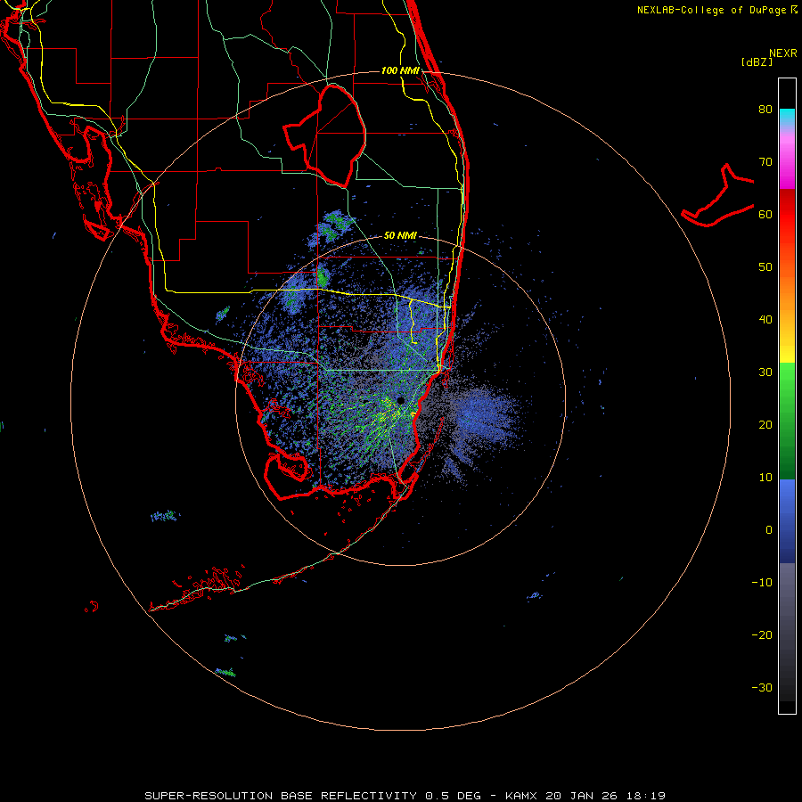The height and width of the screenshot is (802, 802).
Task: Pick the red segment of the color bar
Action: click(787, 215)
